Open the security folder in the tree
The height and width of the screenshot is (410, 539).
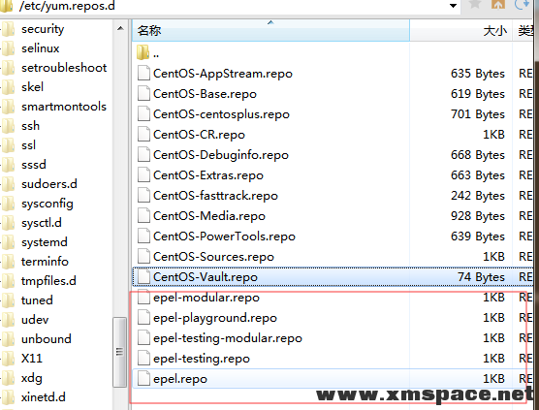pyautogui.click(x=43, y=29)
